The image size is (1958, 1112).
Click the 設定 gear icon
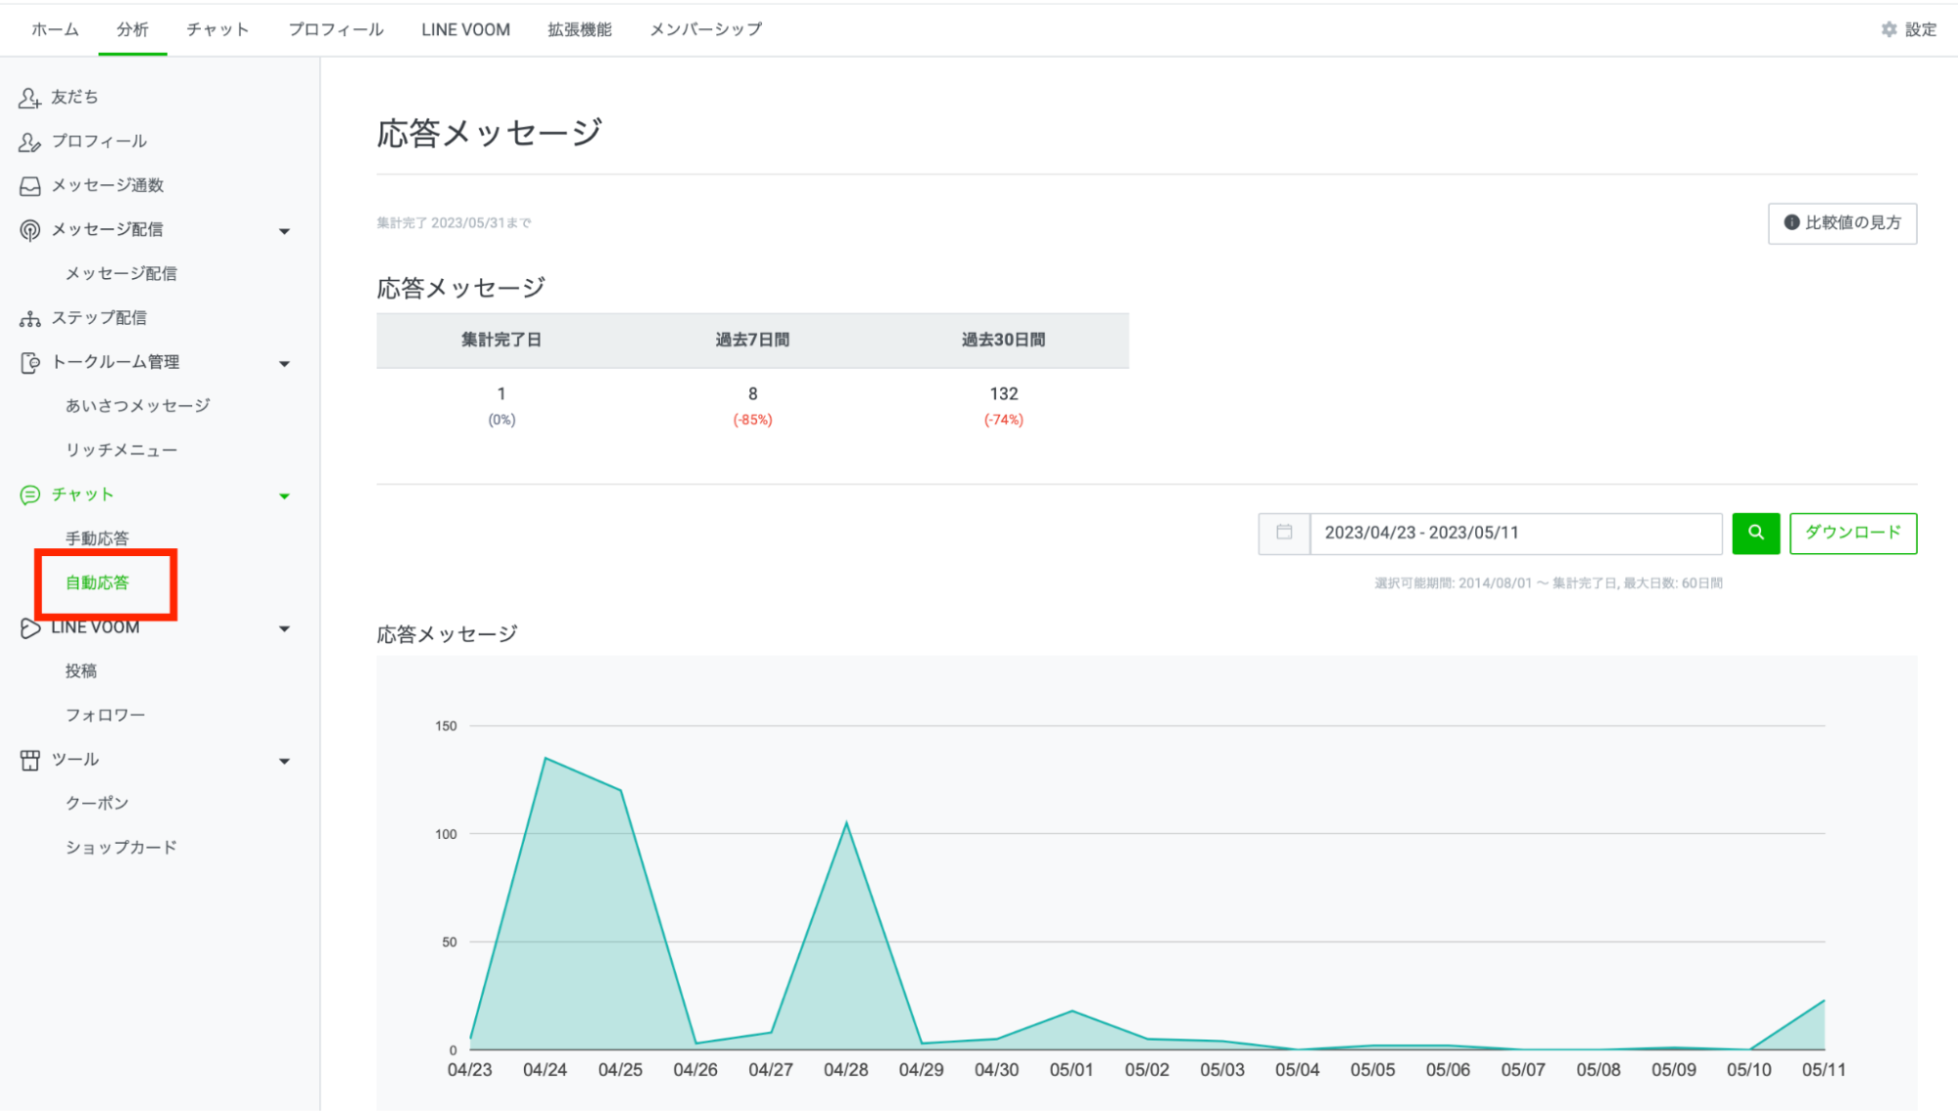coord(1888,28)
